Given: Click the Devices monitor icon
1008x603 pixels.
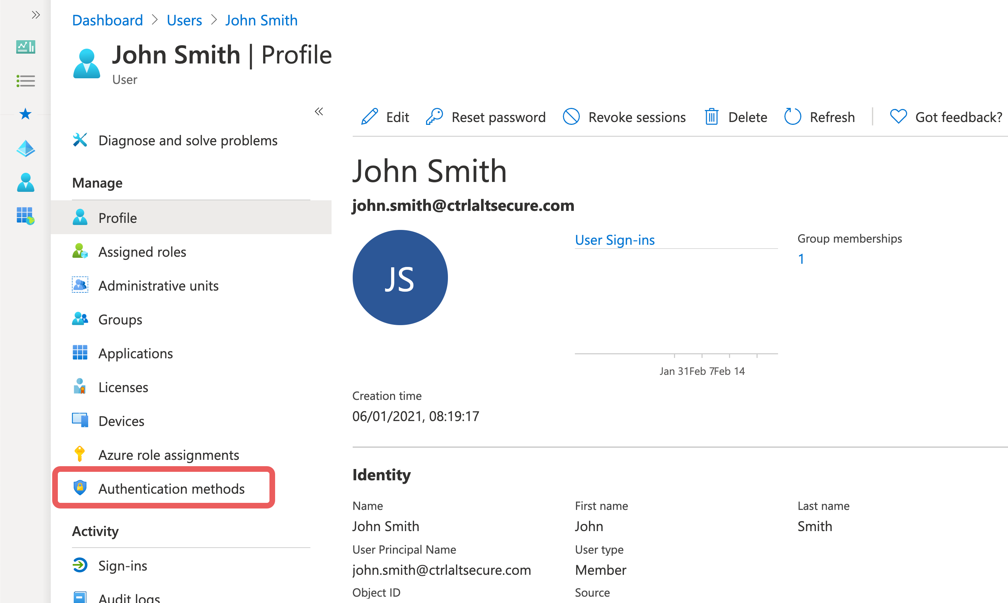Looking at the screenshot, I should pyautogui.click(x=80, y=420).
